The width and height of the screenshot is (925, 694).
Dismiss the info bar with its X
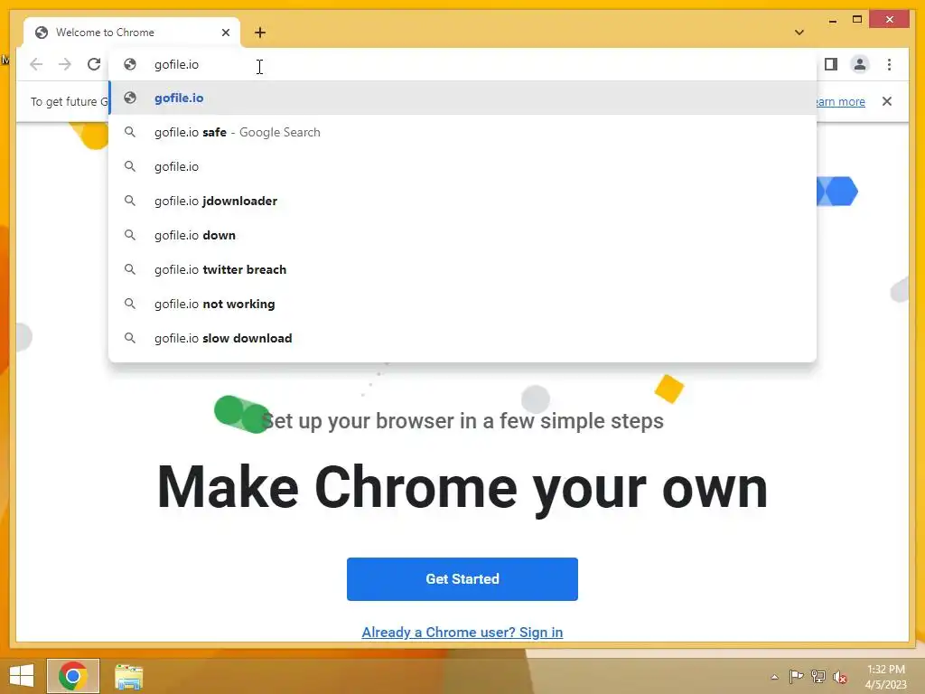click(x=887, y=101)
